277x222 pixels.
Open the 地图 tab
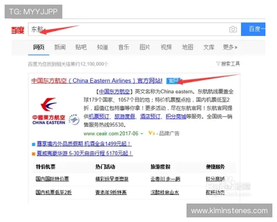(x=187, y=47)
